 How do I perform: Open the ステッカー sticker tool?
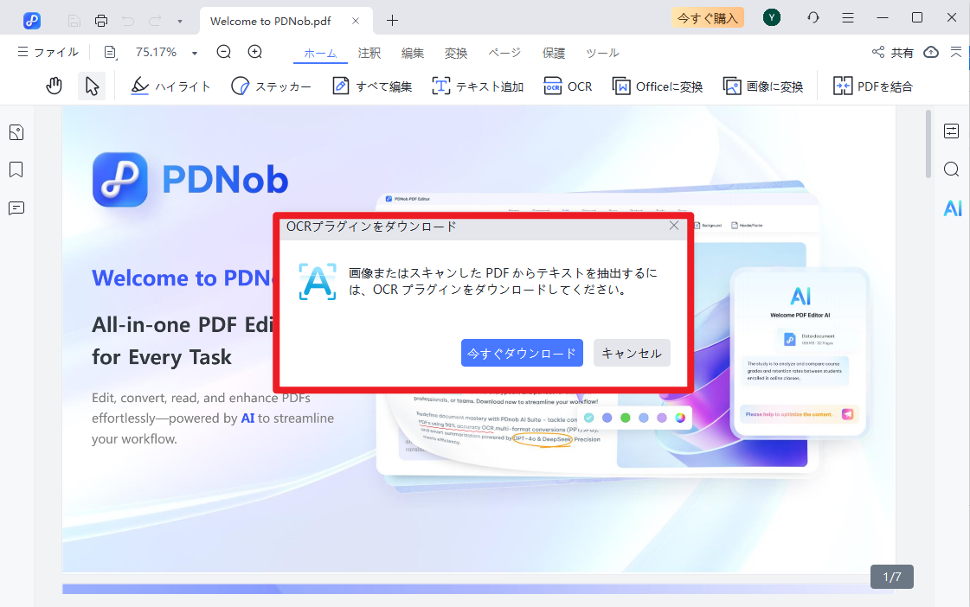(271, 86)
